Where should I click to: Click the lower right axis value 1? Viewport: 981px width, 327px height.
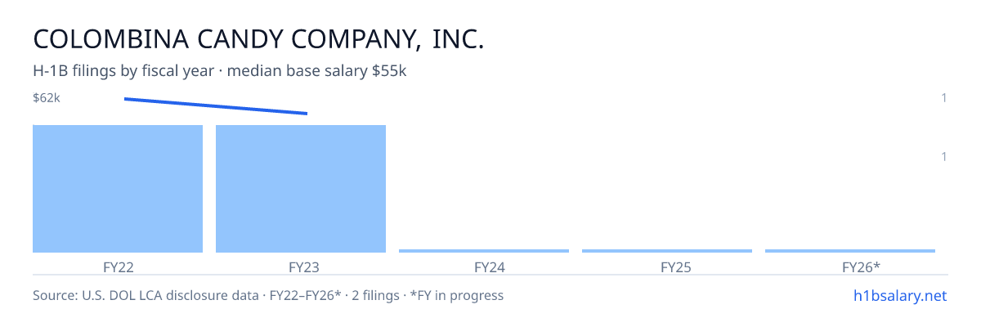coord(944,156)
